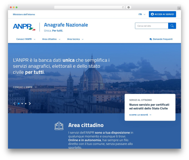
Task: Maximize the window with the green button
Action: pyautogui.click(x=17, y=7)
